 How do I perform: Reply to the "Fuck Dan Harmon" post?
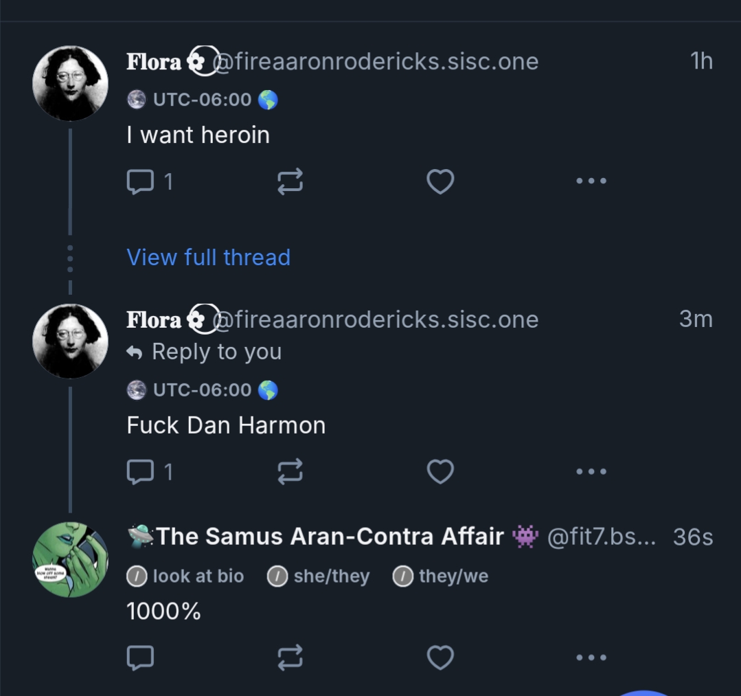[x=141, y=472]
